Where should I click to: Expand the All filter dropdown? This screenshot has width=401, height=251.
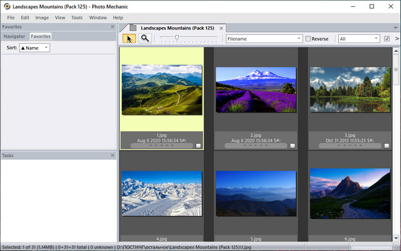[x=358, y=39]
